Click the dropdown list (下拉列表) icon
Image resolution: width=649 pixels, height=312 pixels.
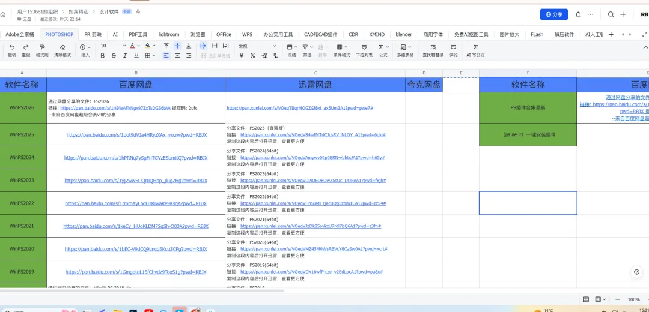click(x=364, y=47)
